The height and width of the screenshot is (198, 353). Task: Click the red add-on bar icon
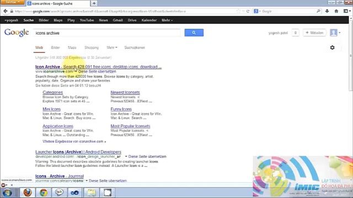point(3,185)
